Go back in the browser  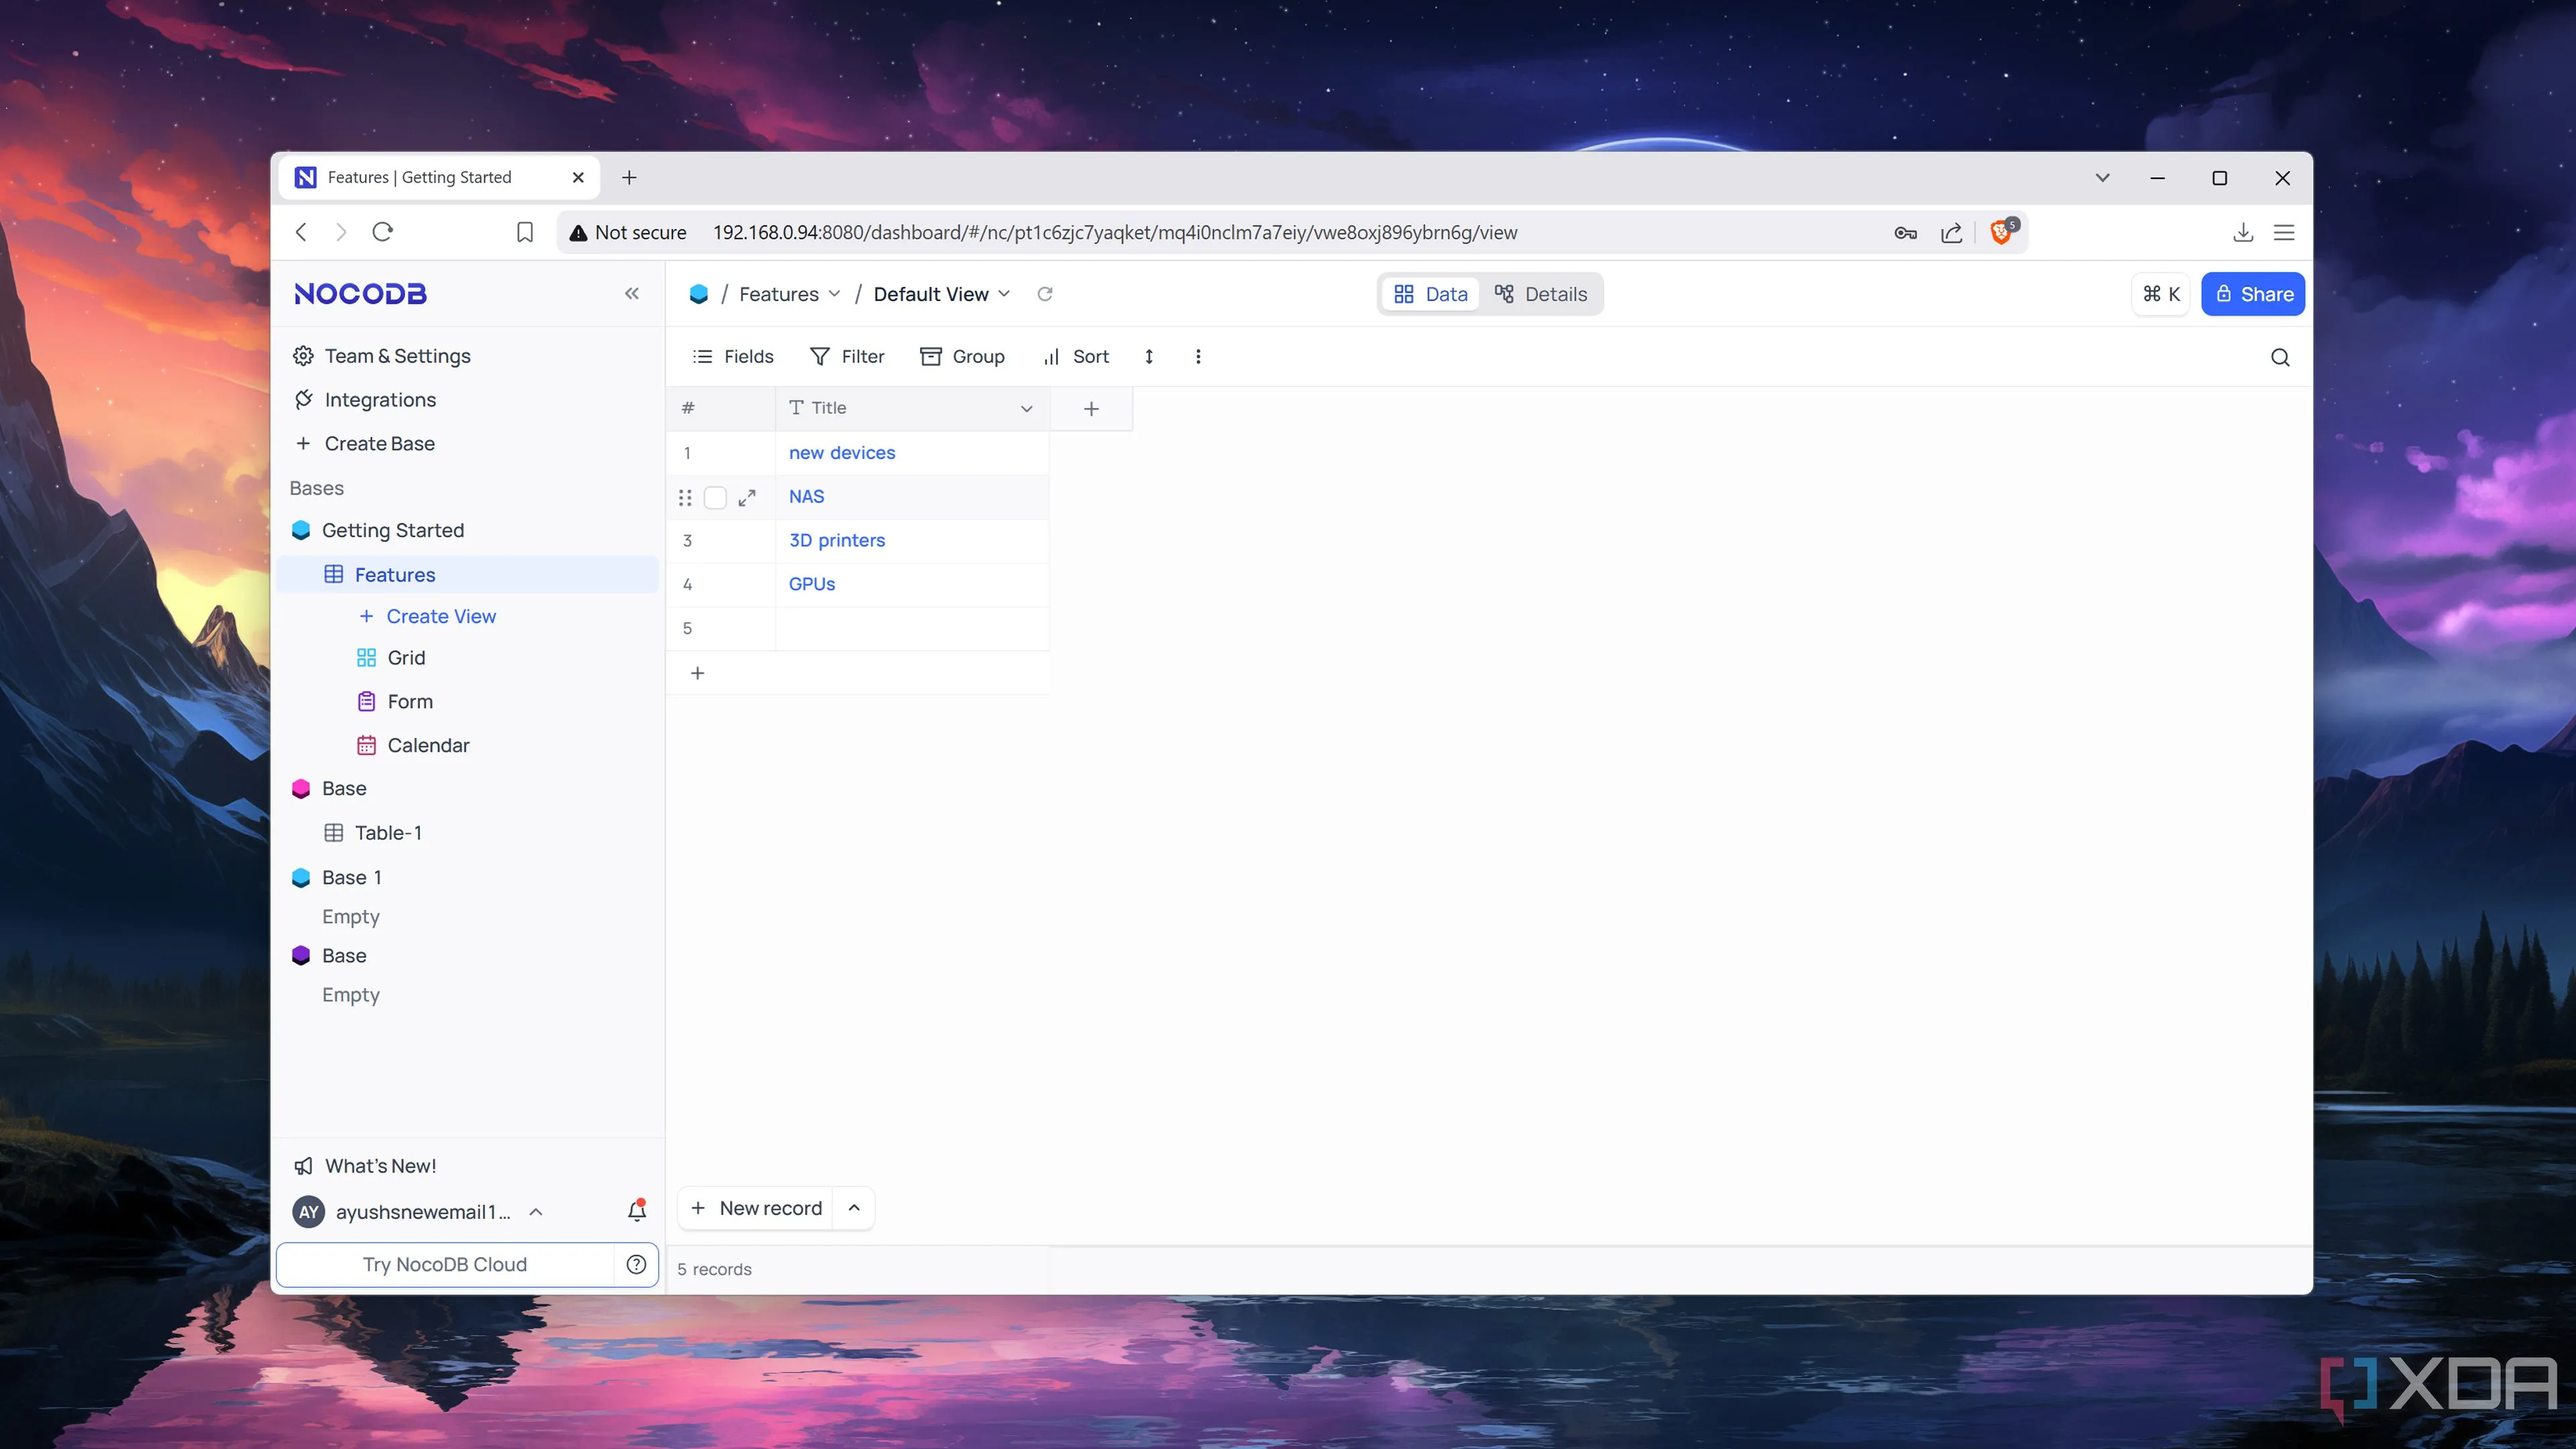[301, 232]
